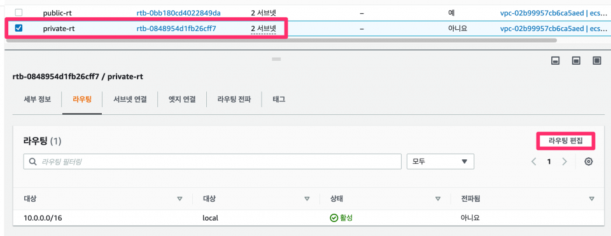Image resolution: width=611 pixels, height=236 pixels.
Task: Sort by first 대상 column arrow
Action: pos(179,199)
